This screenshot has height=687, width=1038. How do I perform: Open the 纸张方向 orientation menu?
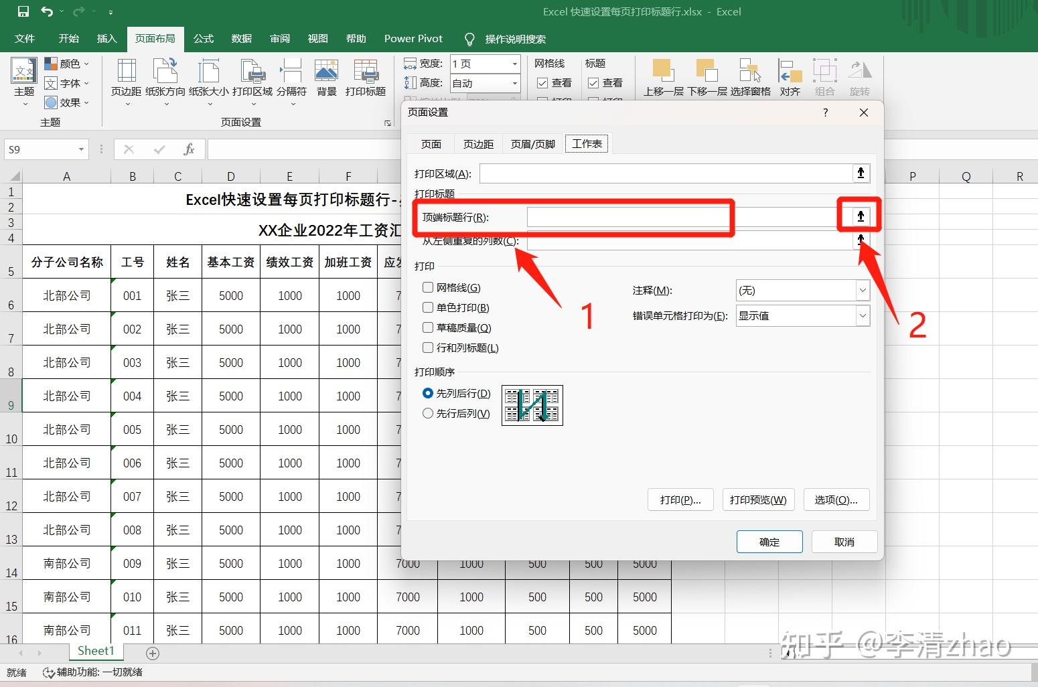click(165, 81)
